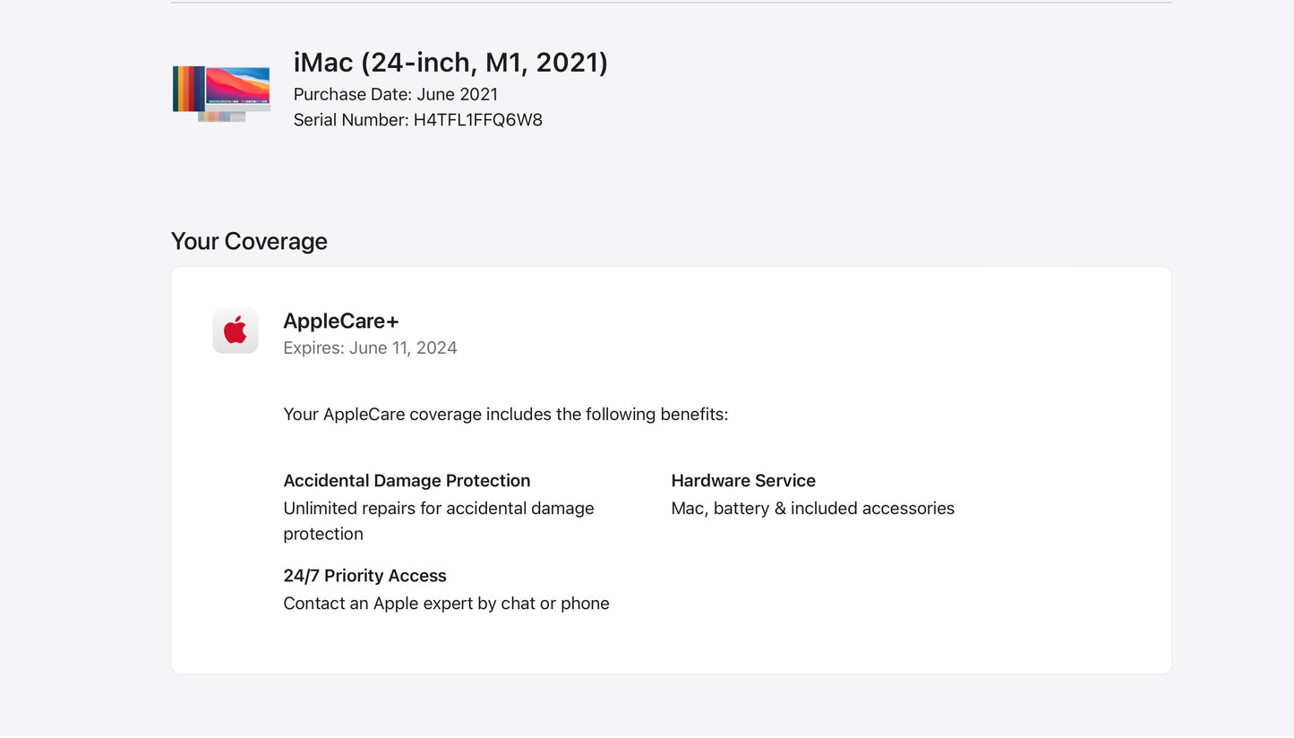Click the Expires: June 11, 2024 text
Image resolution: width=1294 pixels, height=738 pixels.
coord(370,348)
